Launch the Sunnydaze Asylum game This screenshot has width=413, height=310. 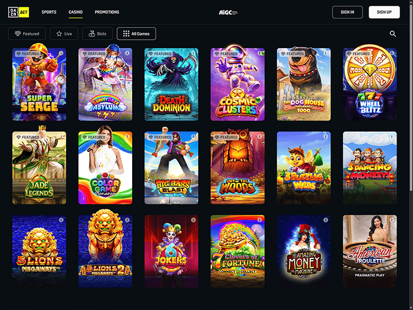(105, 84)
